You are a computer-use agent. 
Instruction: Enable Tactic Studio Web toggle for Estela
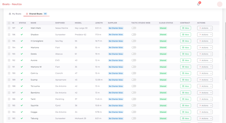[x=134, y=54]
